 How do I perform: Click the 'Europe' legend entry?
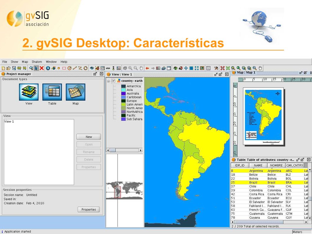(x=132, y=101)
